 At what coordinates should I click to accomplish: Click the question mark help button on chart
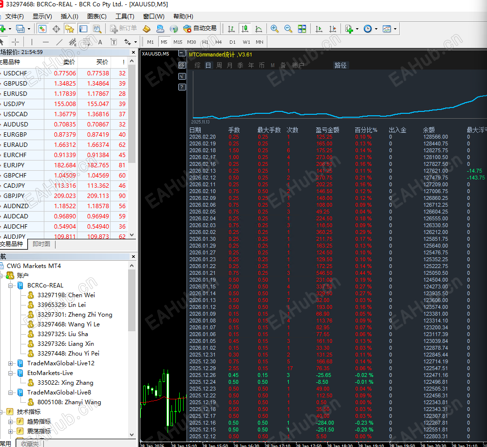click(182, 87)
